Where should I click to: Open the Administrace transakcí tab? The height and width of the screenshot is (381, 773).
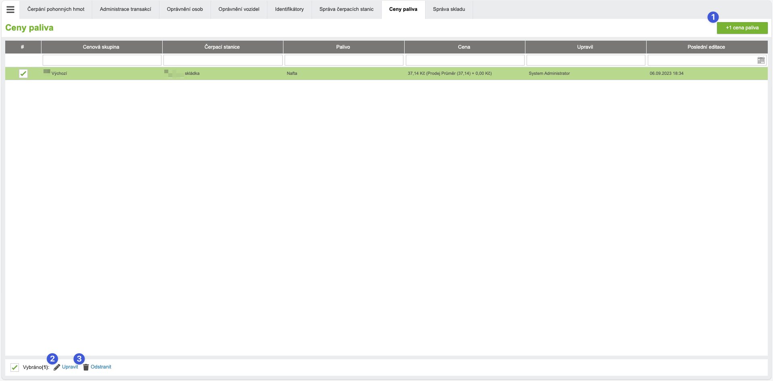[126, 9]
